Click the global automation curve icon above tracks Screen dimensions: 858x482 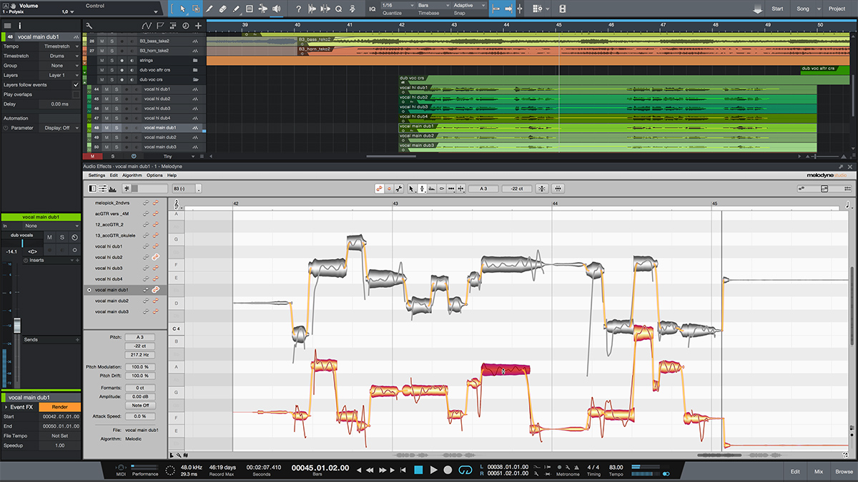pyautogui.click(x=147, y=25)
